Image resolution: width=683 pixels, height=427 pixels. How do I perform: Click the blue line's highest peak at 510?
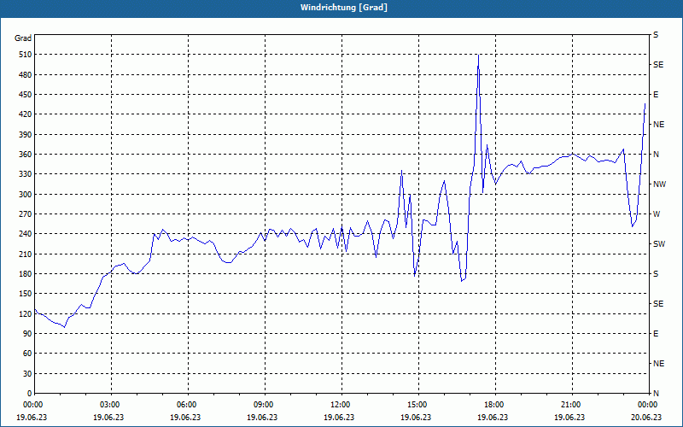click(478, 56)
